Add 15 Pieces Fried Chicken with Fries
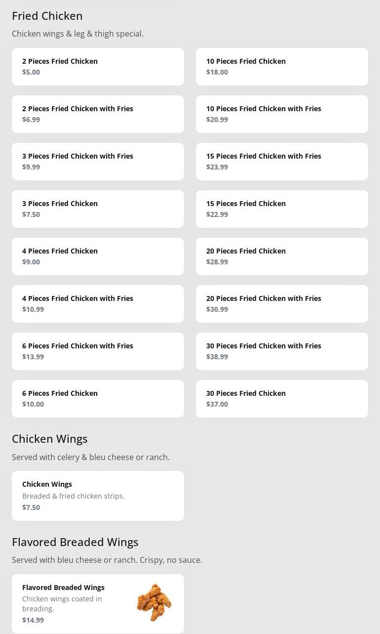380x634 pixels. tap(282, 162)
